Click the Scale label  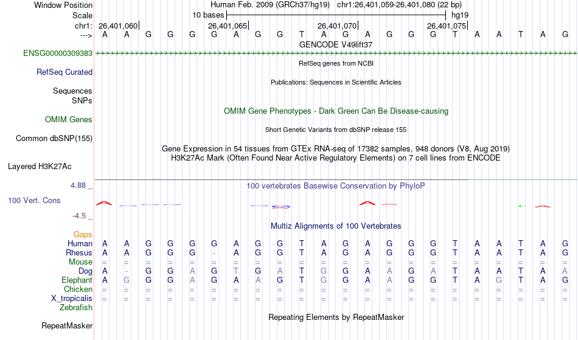[82, 15]
